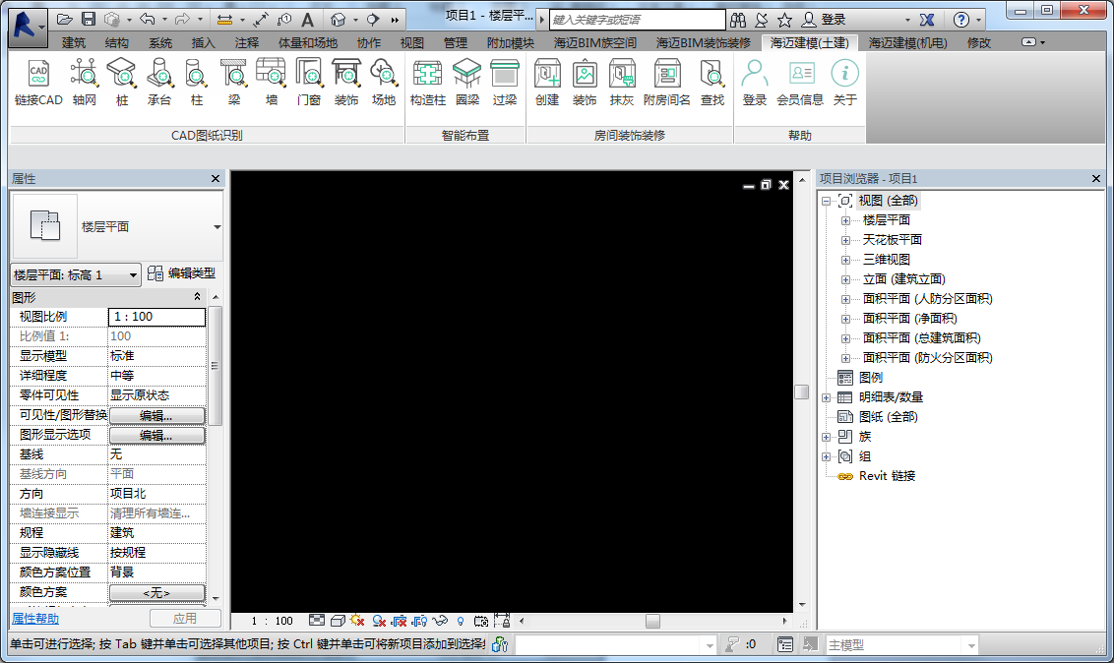Select the 梁 recognition tool
Image resolution: width=1114 pixels, height=663 pixels.
[x=234, y=83]
